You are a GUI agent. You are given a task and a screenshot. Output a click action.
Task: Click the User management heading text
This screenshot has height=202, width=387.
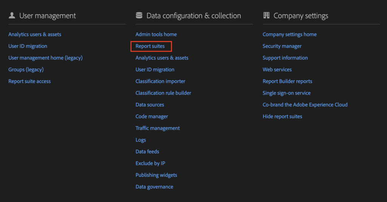pos(47,16)
